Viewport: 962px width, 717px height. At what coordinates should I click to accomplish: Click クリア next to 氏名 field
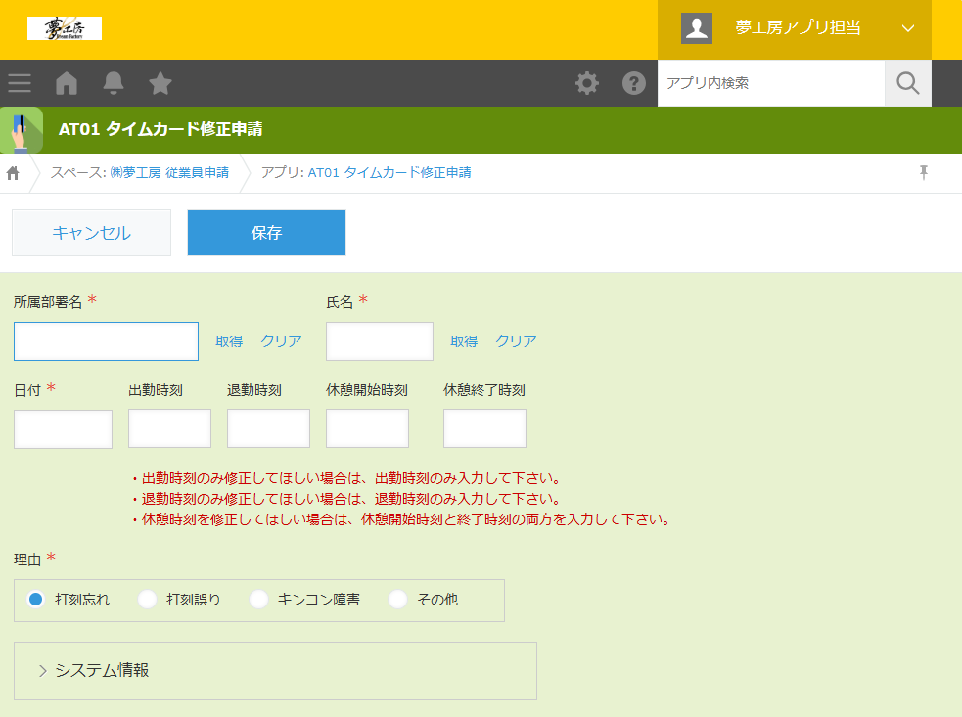[x=516, y=341]
